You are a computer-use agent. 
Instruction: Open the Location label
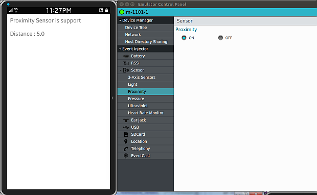[139, 141]
